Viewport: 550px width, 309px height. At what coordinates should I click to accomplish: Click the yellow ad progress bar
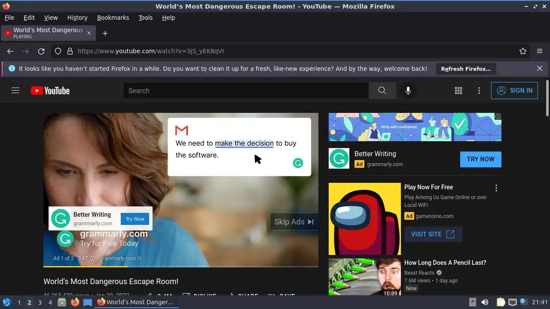click(86, 267)
